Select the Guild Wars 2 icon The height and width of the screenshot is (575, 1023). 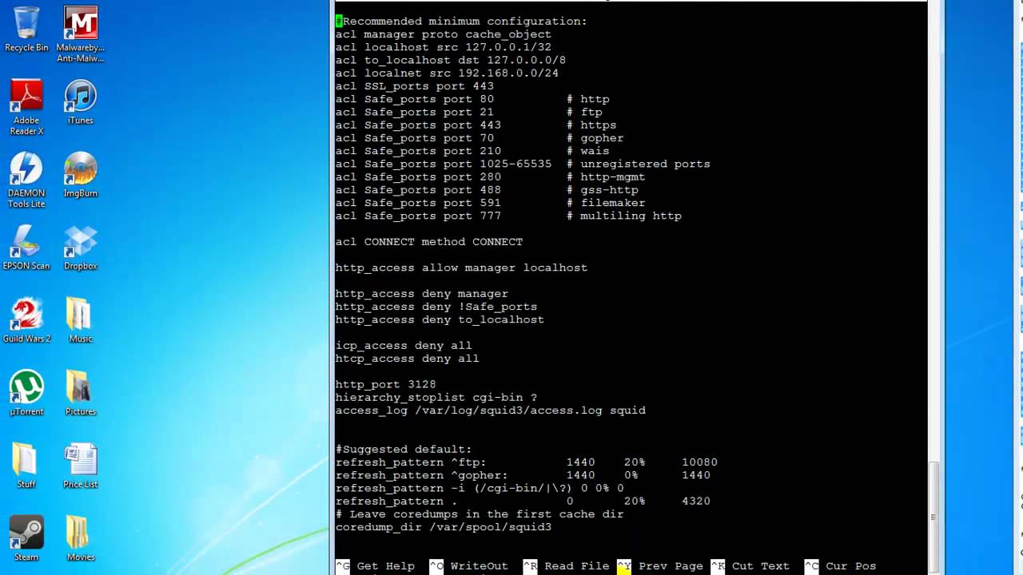(26, 319)
